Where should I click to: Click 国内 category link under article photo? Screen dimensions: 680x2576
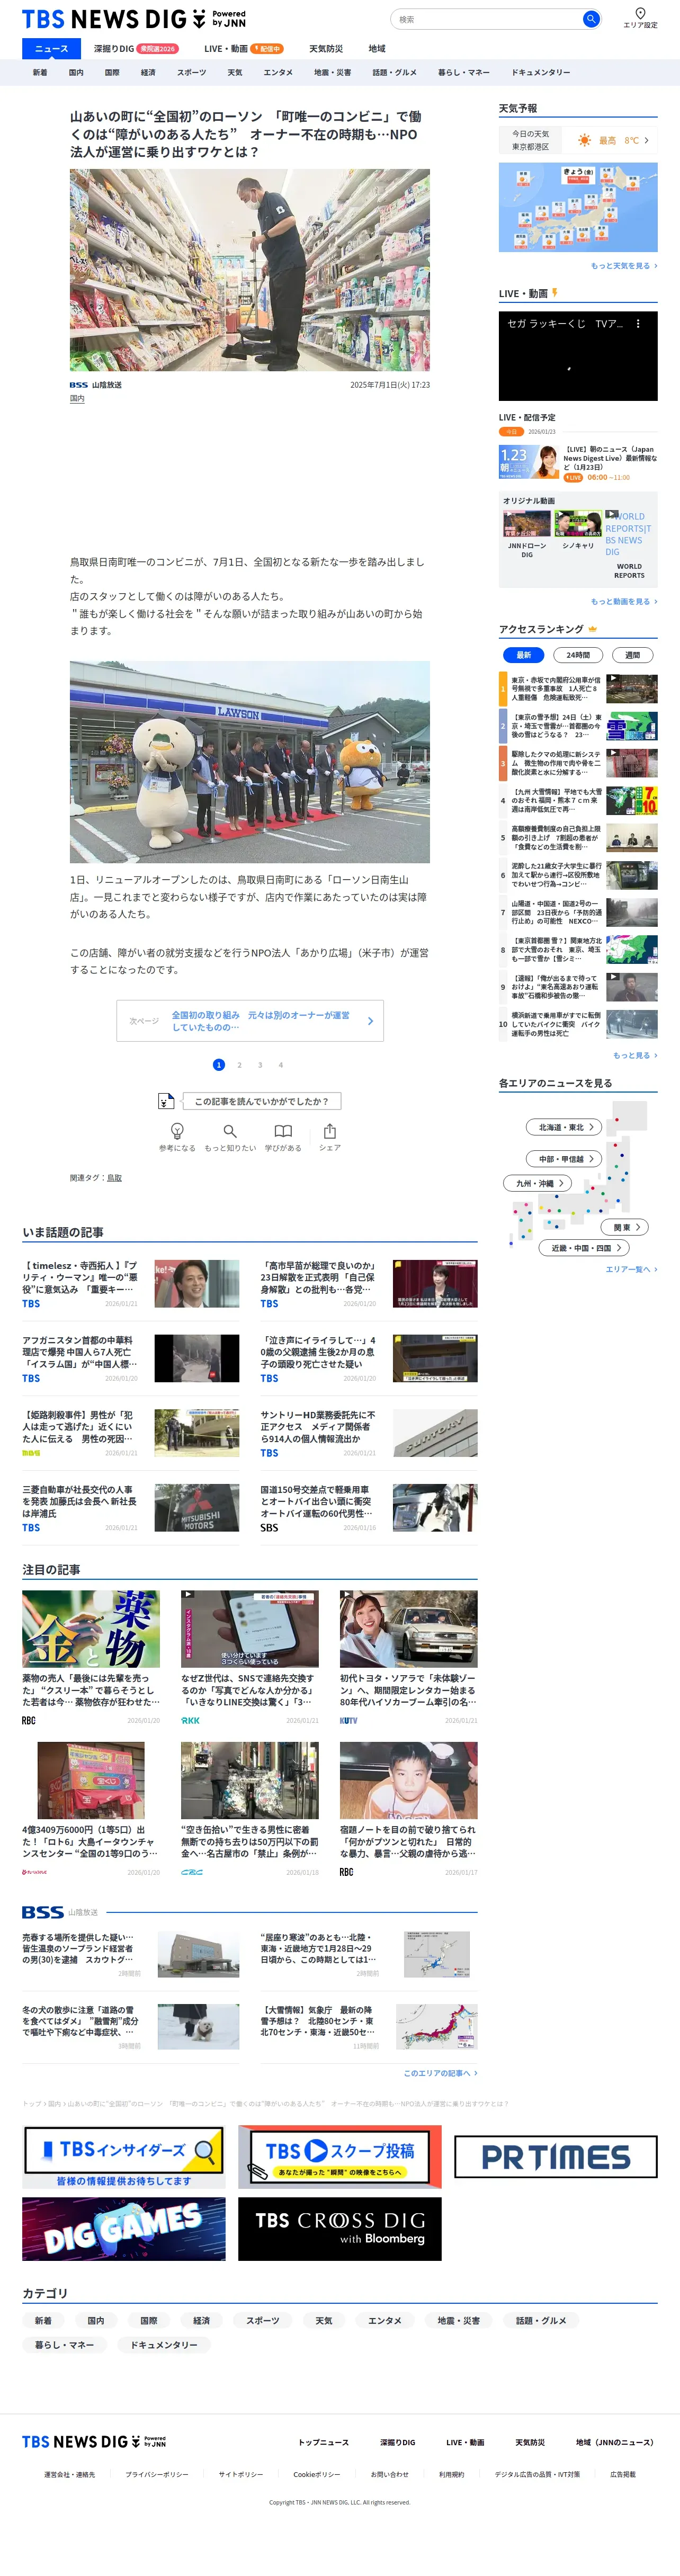77,399
